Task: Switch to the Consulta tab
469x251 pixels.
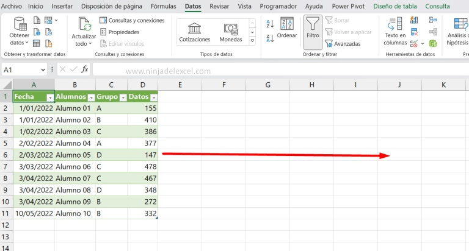Action: 437,6
